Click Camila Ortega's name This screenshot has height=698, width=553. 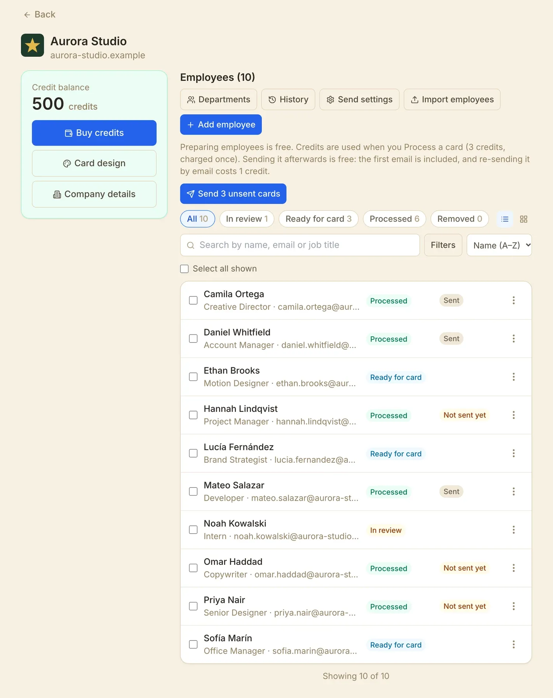point(234,294)
